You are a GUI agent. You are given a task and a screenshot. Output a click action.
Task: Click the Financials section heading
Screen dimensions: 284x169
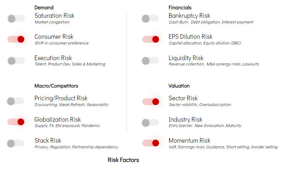[x=180, y=7]
